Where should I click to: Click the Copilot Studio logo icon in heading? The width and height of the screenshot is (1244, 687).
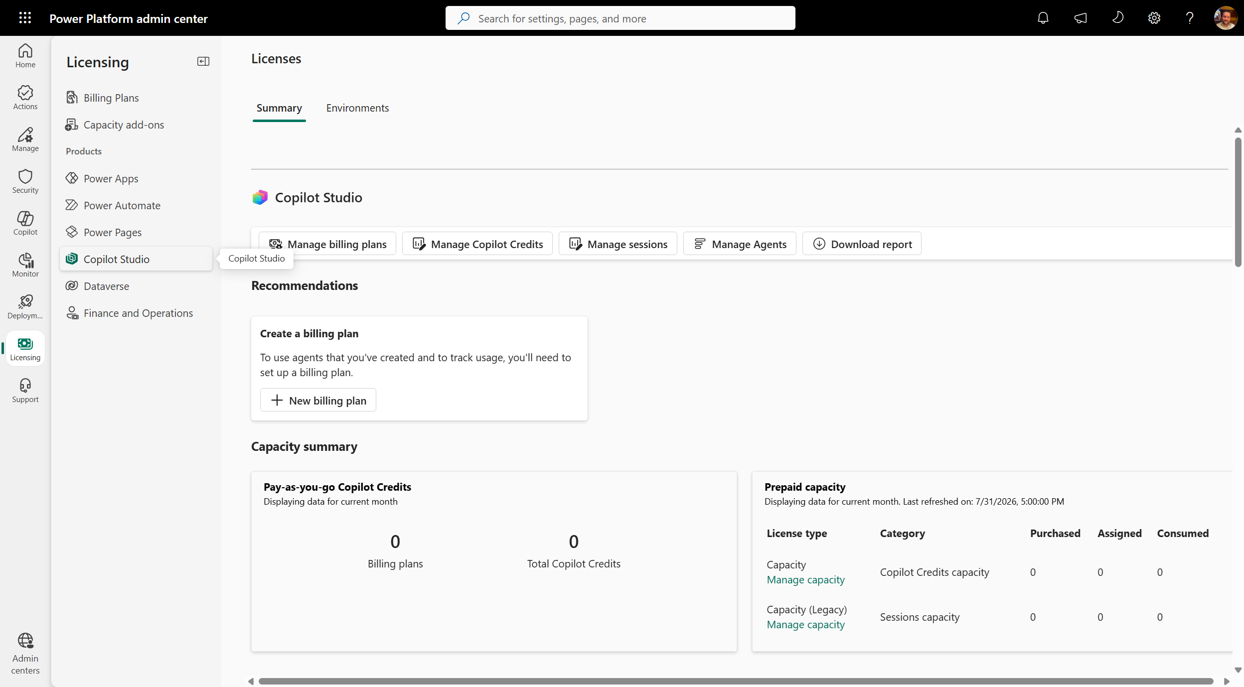[260, 197]
